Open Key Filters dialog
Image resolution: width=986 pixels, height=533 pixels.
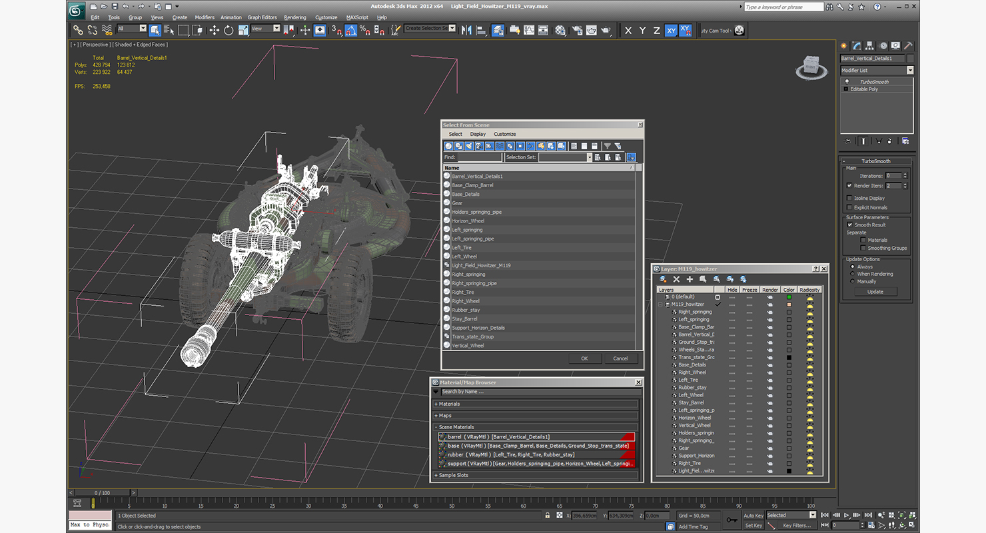(x=797, y=525)
